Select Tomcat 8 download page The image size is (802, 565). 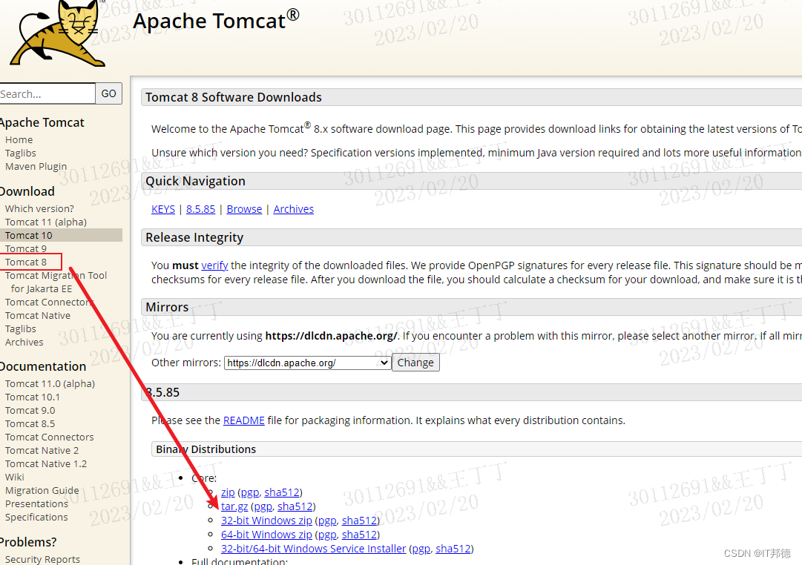[x=25, y=262]
